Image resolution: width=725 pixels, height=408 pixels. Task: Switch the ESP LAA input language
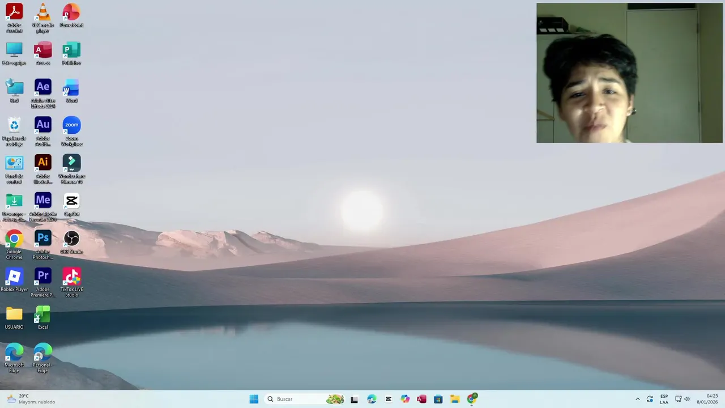pos(664,399)
